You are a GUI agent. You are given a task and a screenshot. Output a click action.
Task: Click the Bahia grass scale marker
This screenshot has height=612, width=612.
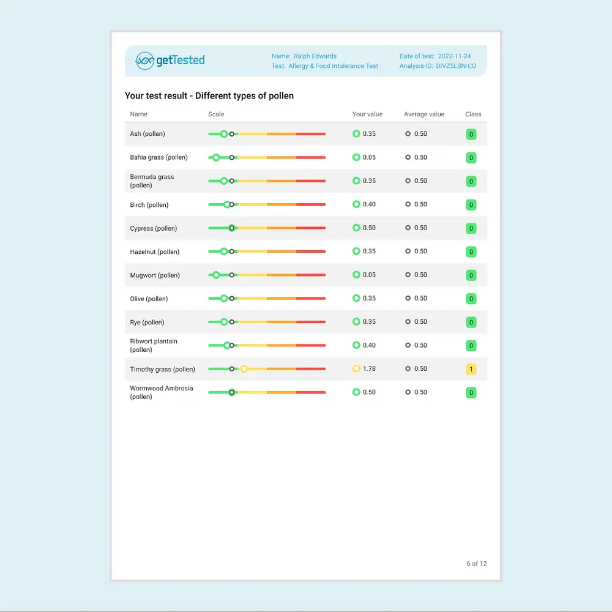coord(216,157)
